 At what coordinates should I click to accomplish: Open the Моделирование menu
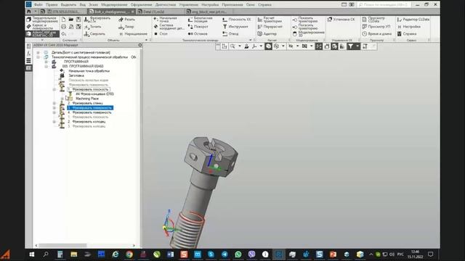pos(114,4)
